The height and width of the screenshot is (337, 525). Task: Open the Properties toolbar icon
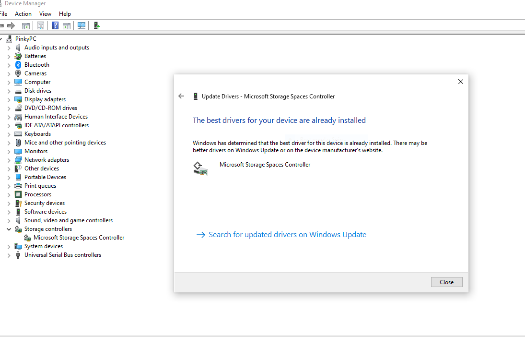pyautogui.click(x=40, y=25)
